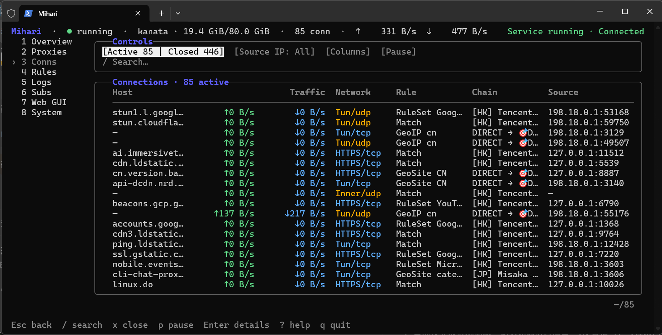Click the chevron marker beside Conns
Image resolution: width=662 pixels, height=335 pixels.
click(x=14, y=62)
